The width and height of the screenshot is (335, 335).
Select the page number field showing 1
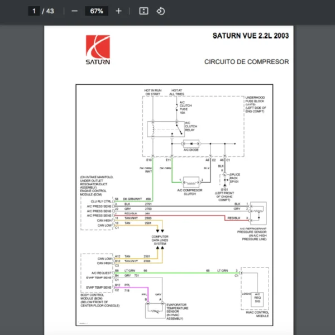[x=34, y=11]
